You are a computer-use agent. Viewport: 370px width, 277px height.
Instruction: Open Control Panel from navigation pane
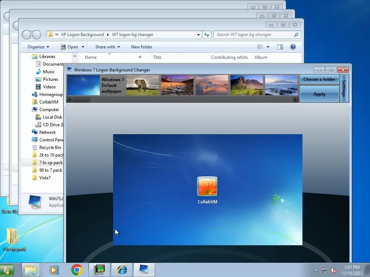(51, 140)
